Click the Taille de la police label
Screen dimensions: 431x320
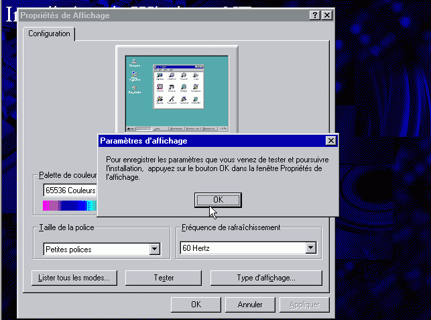point(66,227)
